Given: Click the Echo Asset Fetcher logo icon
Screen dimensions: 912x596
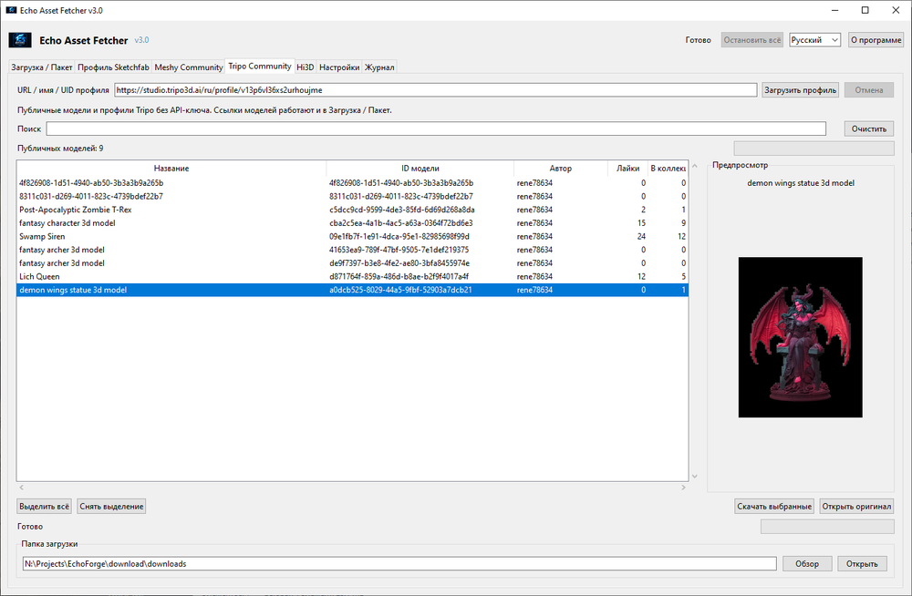Looking at the screenshot, I should coord(20,40).
